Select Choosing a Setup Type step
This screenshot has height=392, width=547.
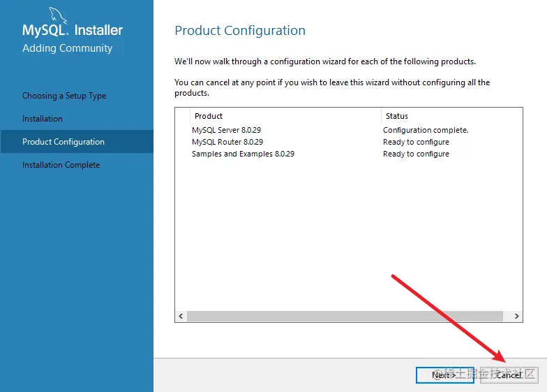[x=64, y=96]
